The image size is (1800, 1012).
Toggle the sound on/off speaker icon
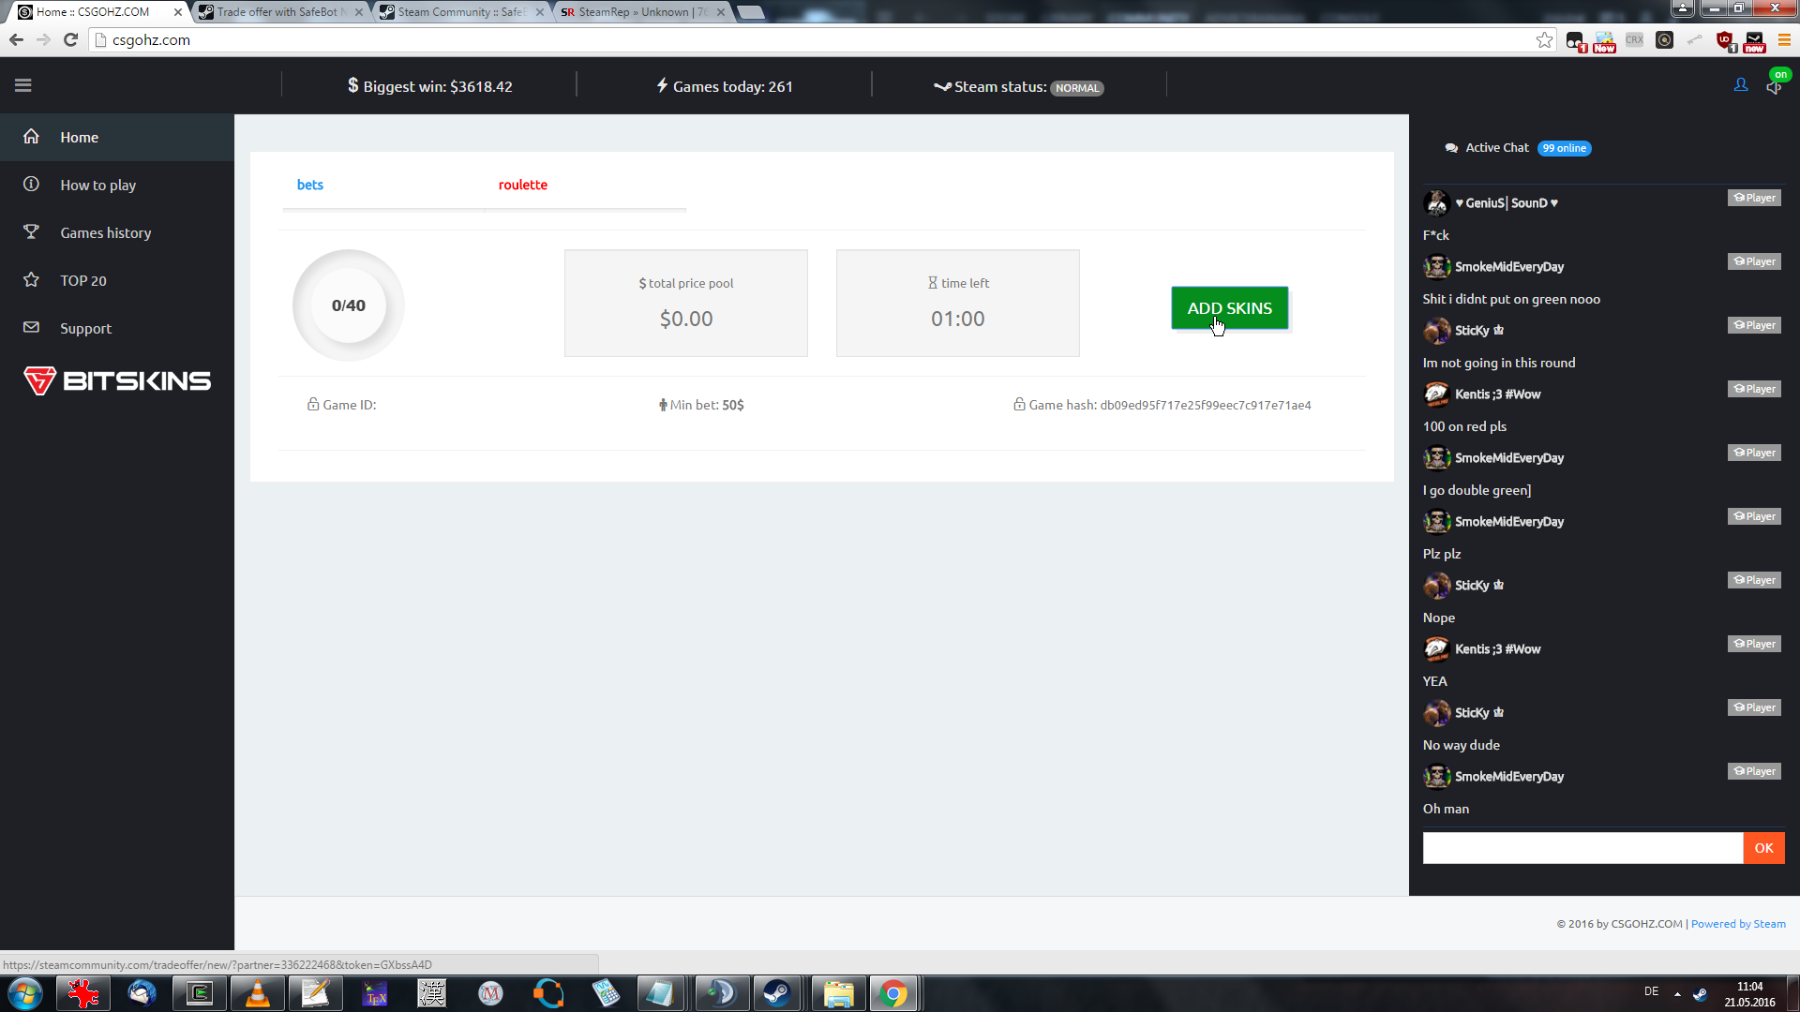click(x=1774, y=86)
